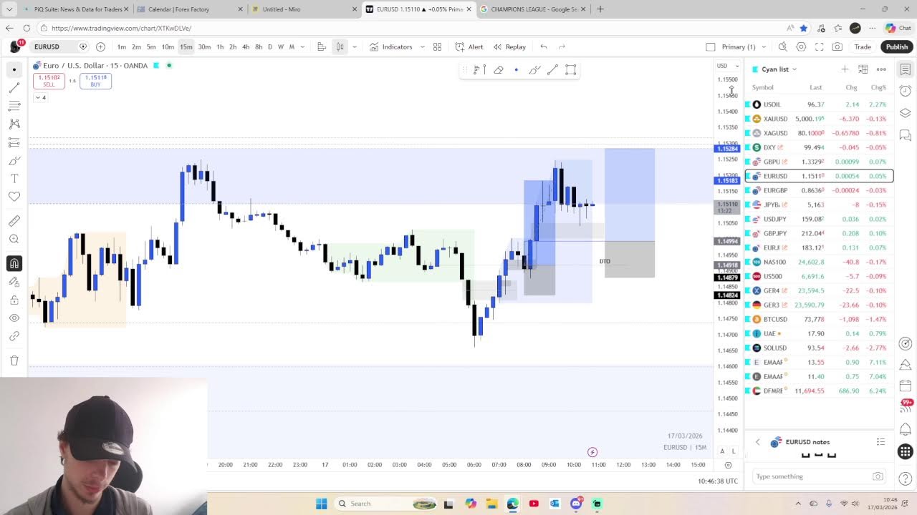Screen dimensions: 917x515
Task: Toggle the layout checkbox near Primary
Action: (x=710, y=46)
